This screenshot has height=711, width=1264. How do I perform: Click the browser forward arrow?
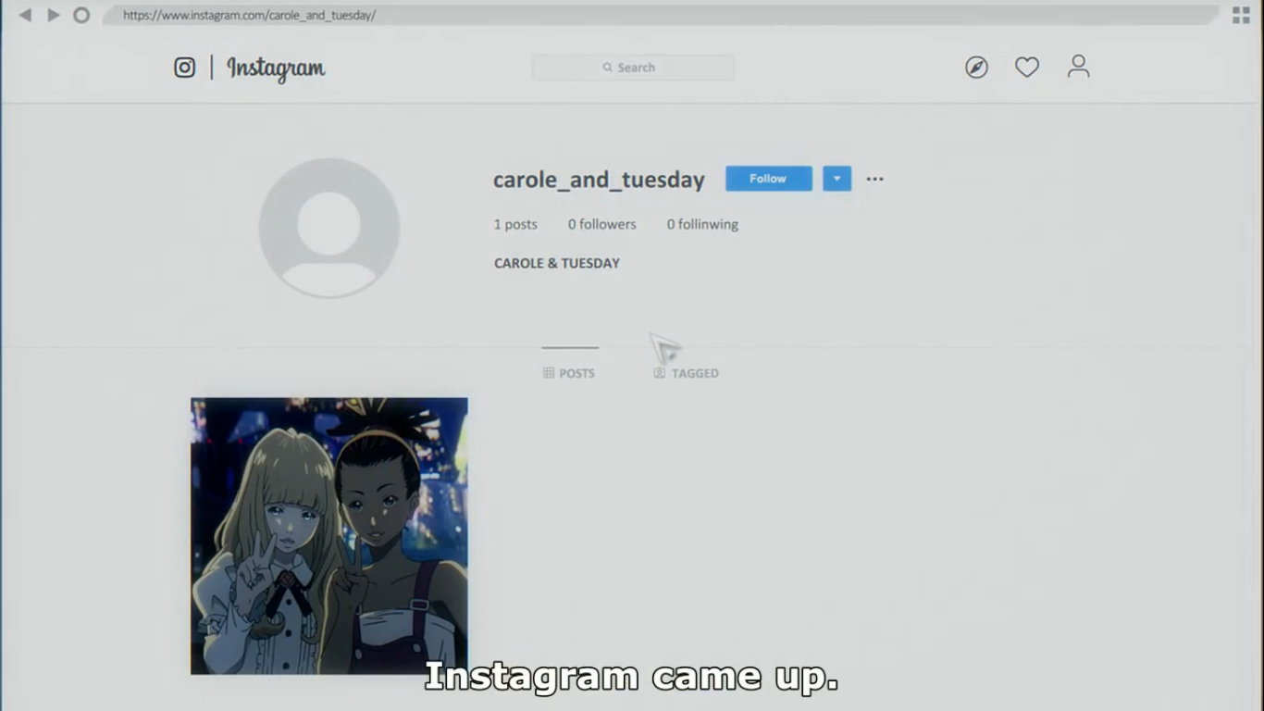pos(54,15)
